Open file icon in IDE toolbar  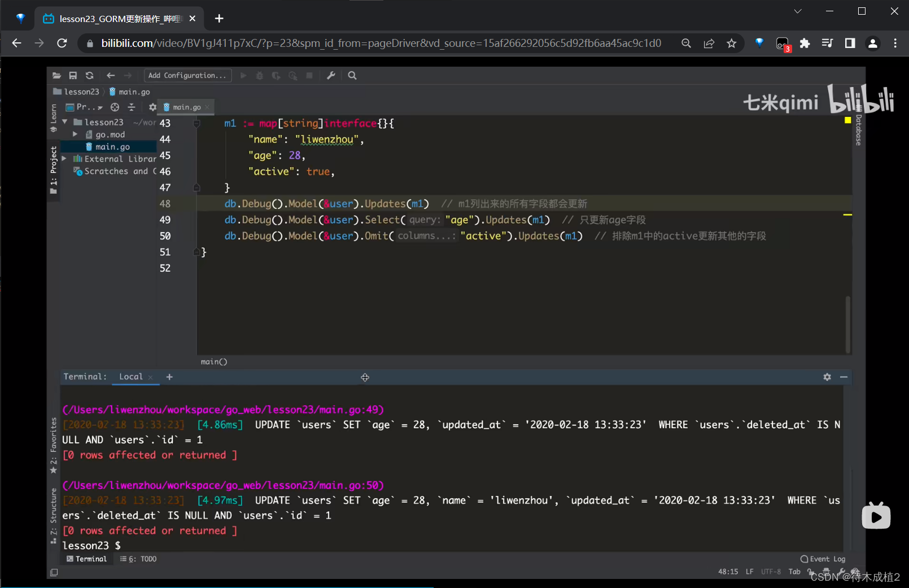56,76
